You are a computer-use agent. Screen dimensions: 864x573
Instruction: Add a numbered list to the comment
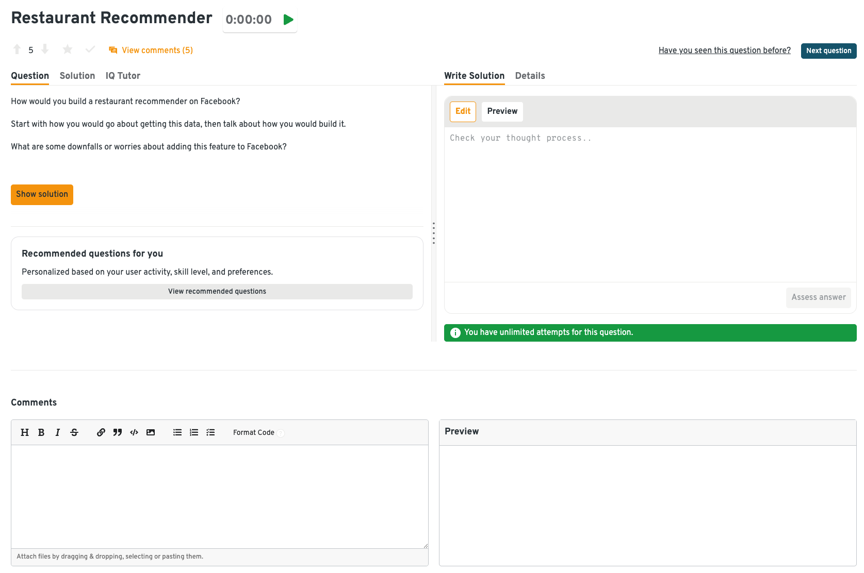coord(194,432)
